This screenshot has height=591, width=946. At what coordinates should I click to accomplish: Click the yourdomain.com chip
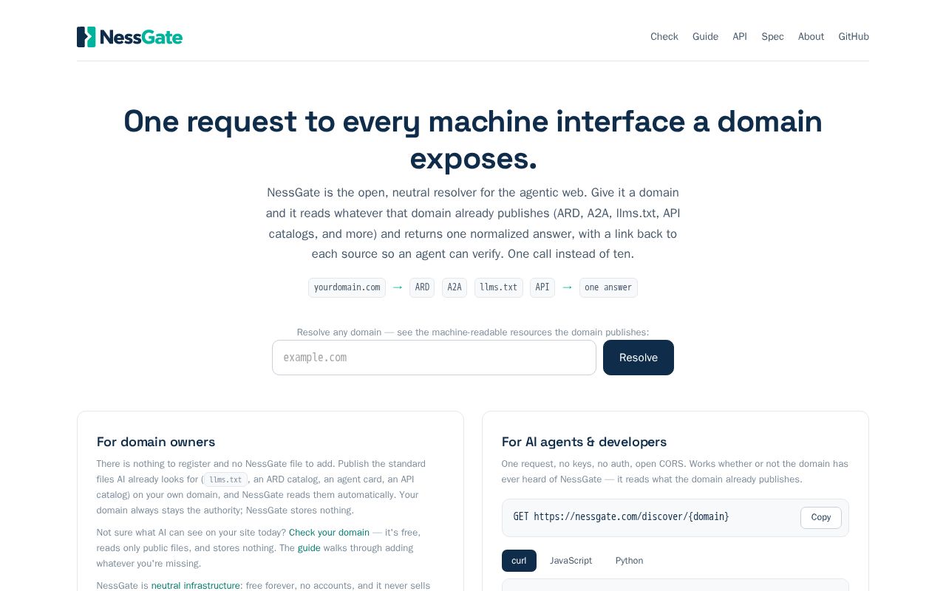coord(347,287)
